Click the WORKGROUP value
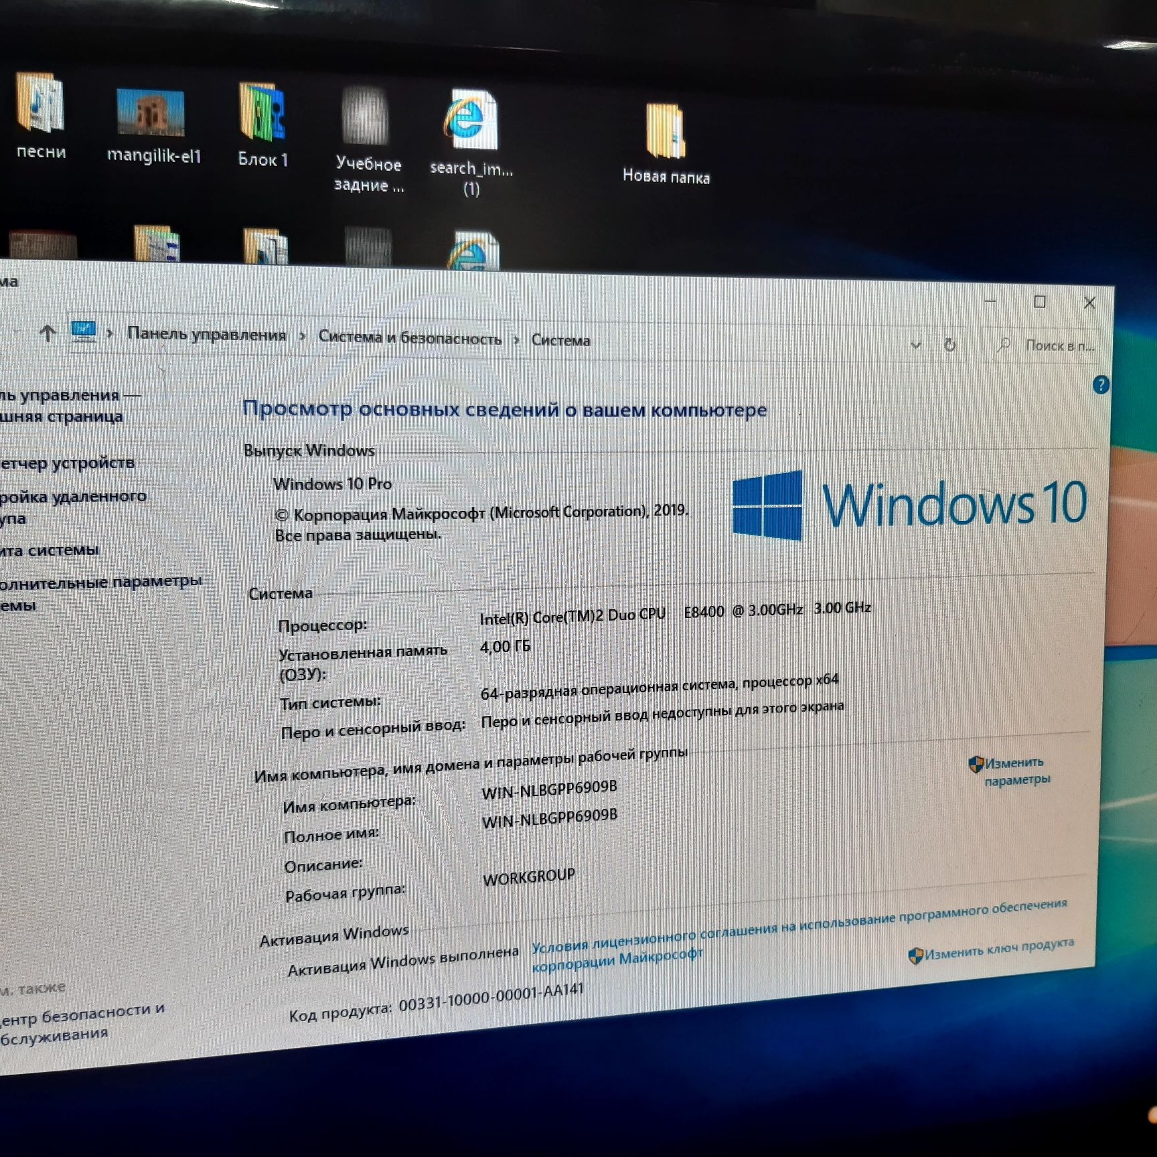The height and width of the screenshot is (1157, 1157). point(529,876)
